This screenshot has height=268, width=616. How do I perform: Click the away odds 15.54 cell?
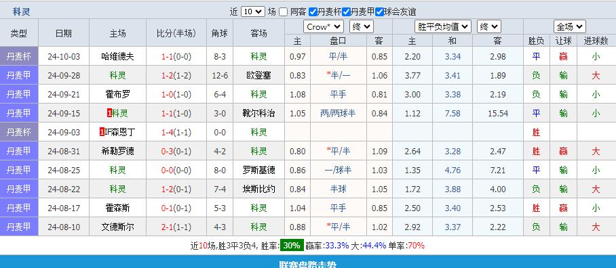tap(498, 113)
